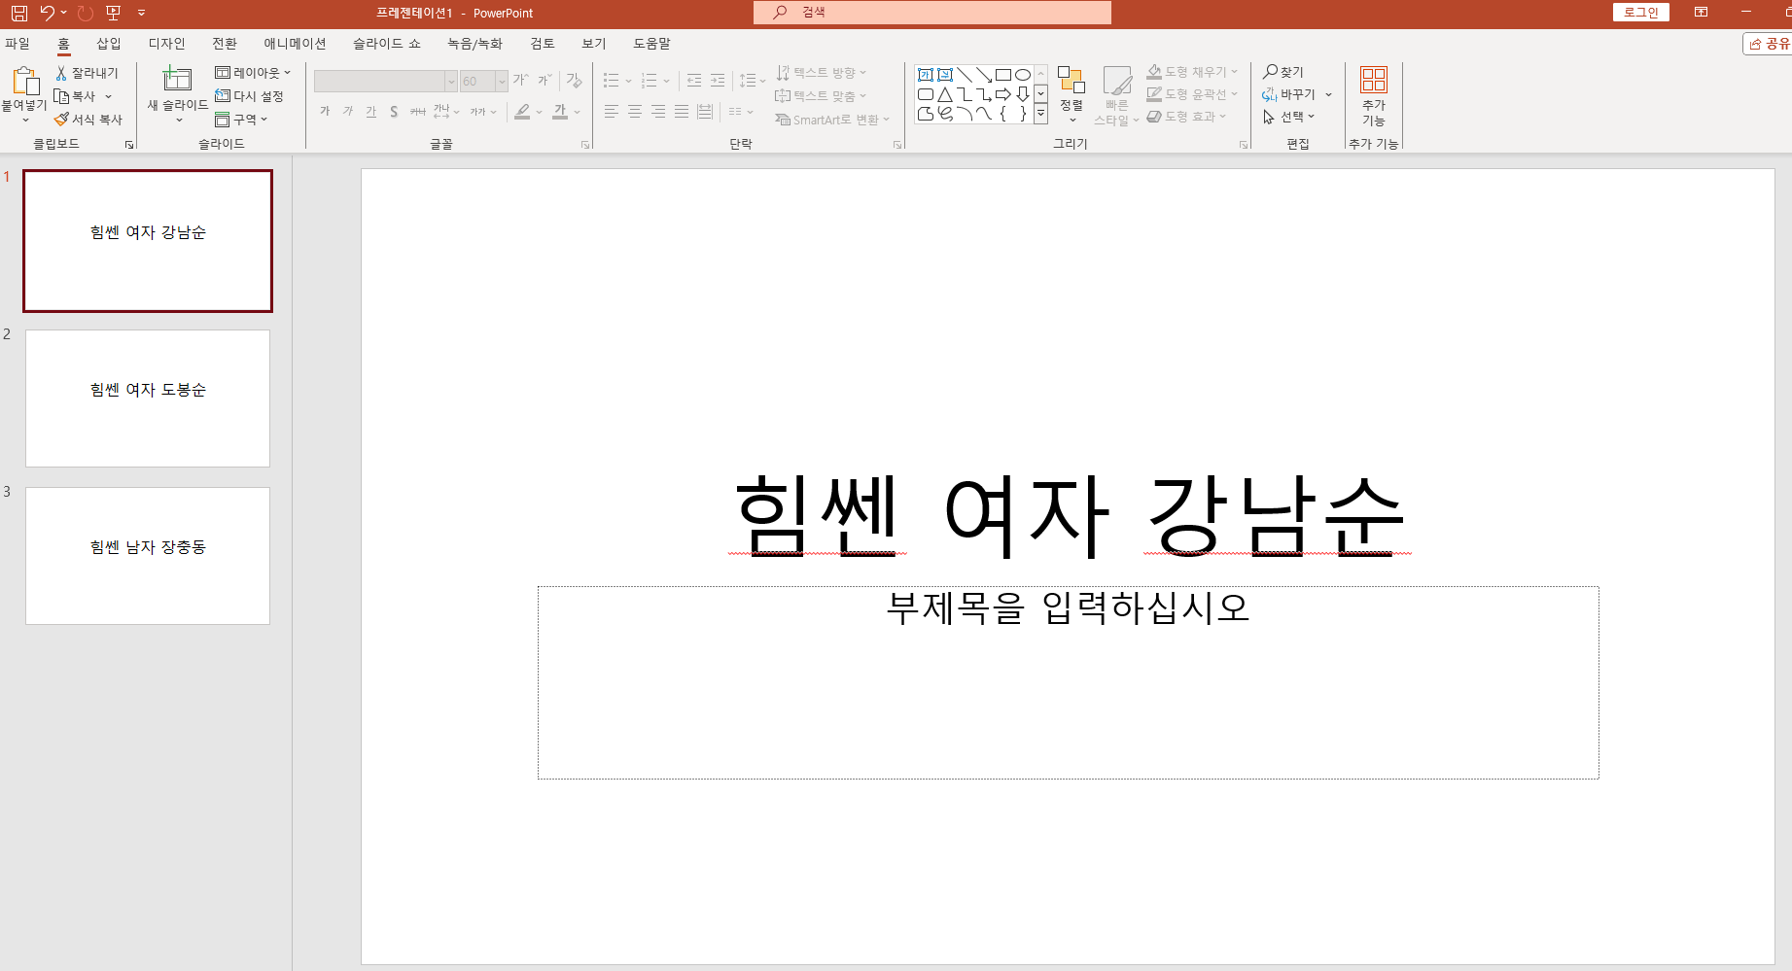This screenshot has height=971, width=1792.
Task: Open the Arrange (정렬) tool
Action: (1071, 92)
